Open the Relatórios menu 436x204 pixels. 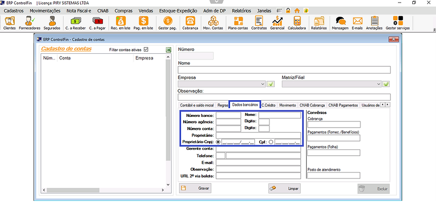click(241, 11)
